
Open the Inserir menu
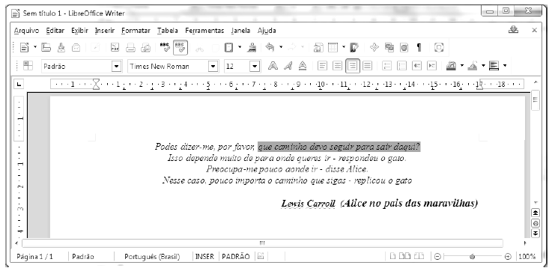[105, 31]
